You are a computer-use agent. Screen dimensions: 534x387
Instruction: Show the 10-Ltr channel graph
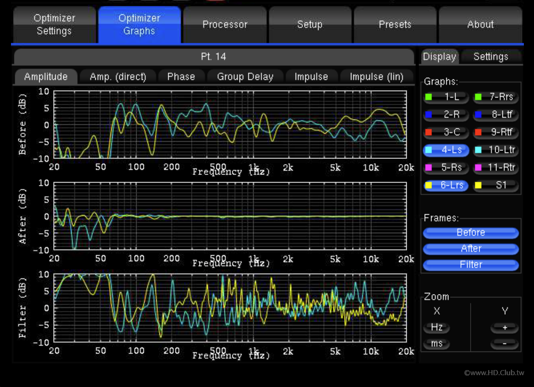coord(496,150)
